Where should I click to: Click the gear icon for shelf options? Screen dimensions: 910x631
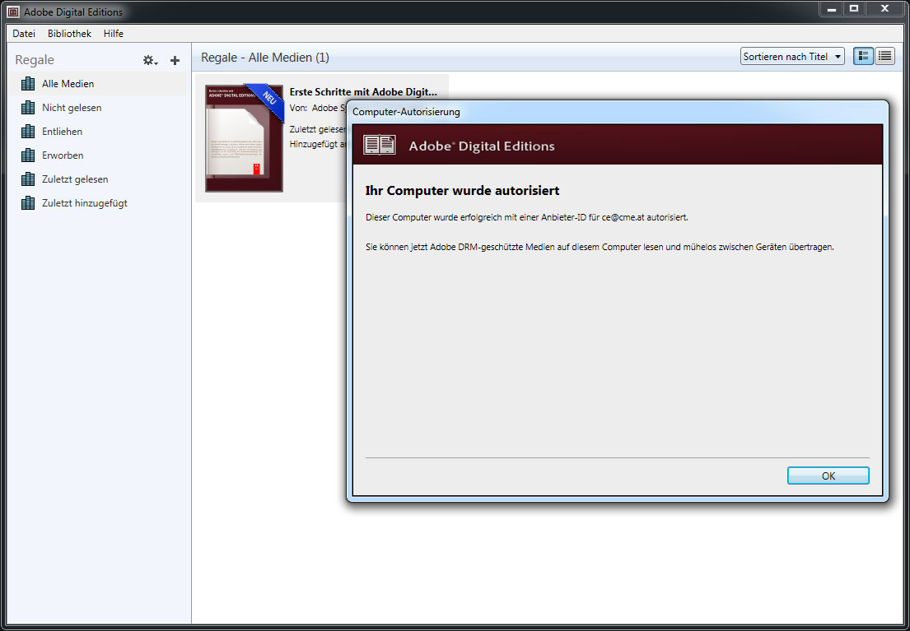pos(149,60)
